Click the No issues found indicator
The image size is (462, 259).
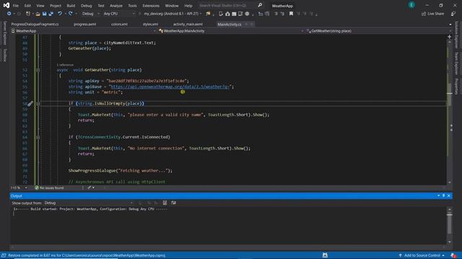[x=49, y=188]
